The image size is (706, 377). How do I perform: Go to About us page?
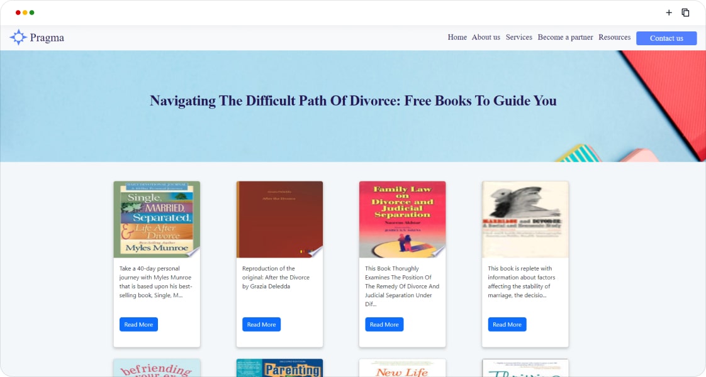tap(486, 37)
